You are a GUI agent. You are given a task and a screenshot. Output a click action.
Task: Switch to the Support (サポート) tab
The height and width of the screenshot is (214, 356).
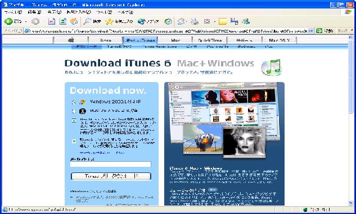coord(244,40)
